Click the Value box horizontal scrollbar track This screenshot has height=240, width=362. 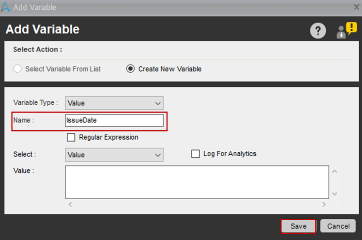coord(197,204)
